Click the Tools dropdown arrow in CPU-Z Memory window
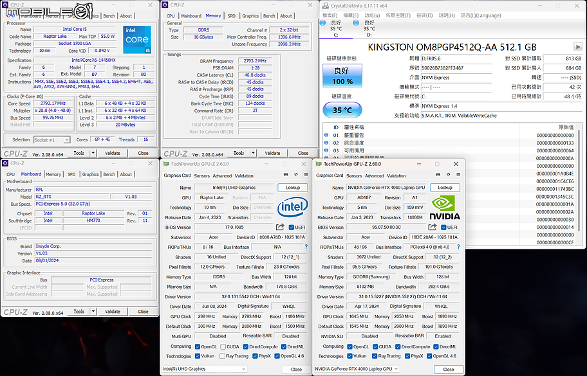 (253, 153)
